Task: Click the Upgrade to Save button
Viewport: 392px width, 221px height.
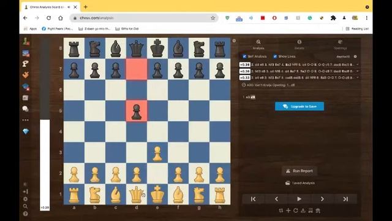Action: point(300,106)
